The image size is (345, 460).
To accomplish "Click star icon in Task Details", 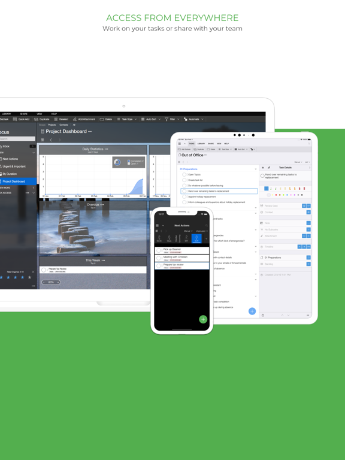I will [263, 168].
